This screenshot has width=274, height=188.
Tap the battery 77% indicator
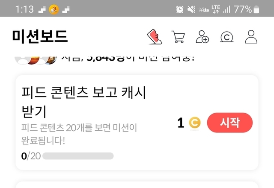247,9
